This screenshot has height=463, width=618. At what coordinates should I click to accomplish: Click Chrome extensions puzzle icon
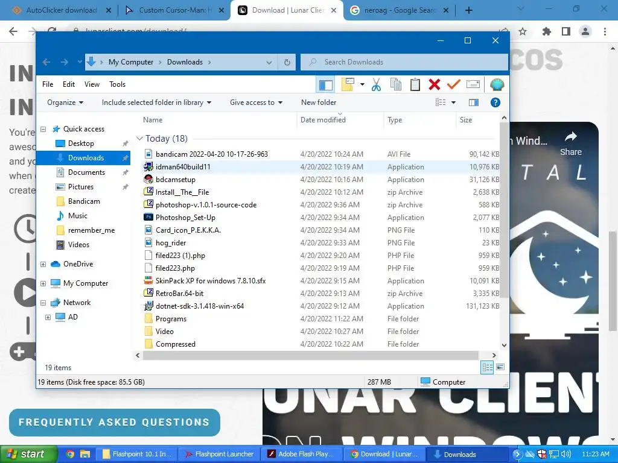[x=547, y=31]
